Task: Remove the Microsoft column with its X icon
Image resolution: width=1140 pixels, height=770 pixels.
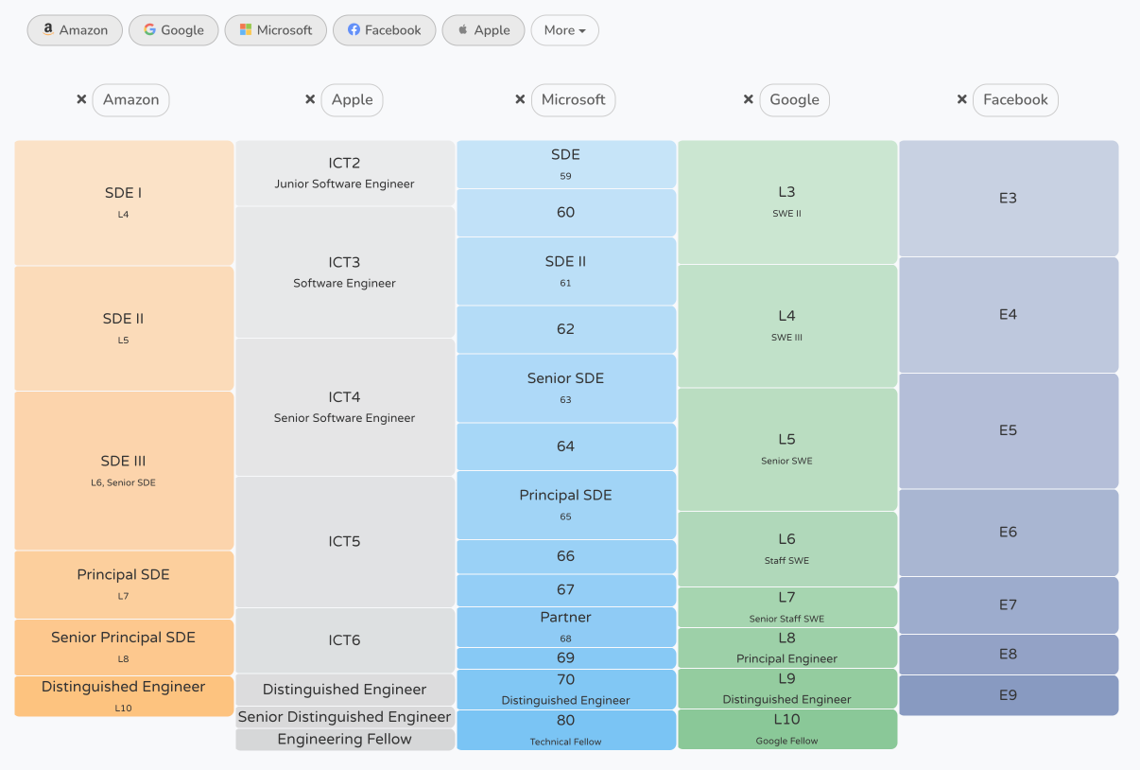Action: click(520, 99)
